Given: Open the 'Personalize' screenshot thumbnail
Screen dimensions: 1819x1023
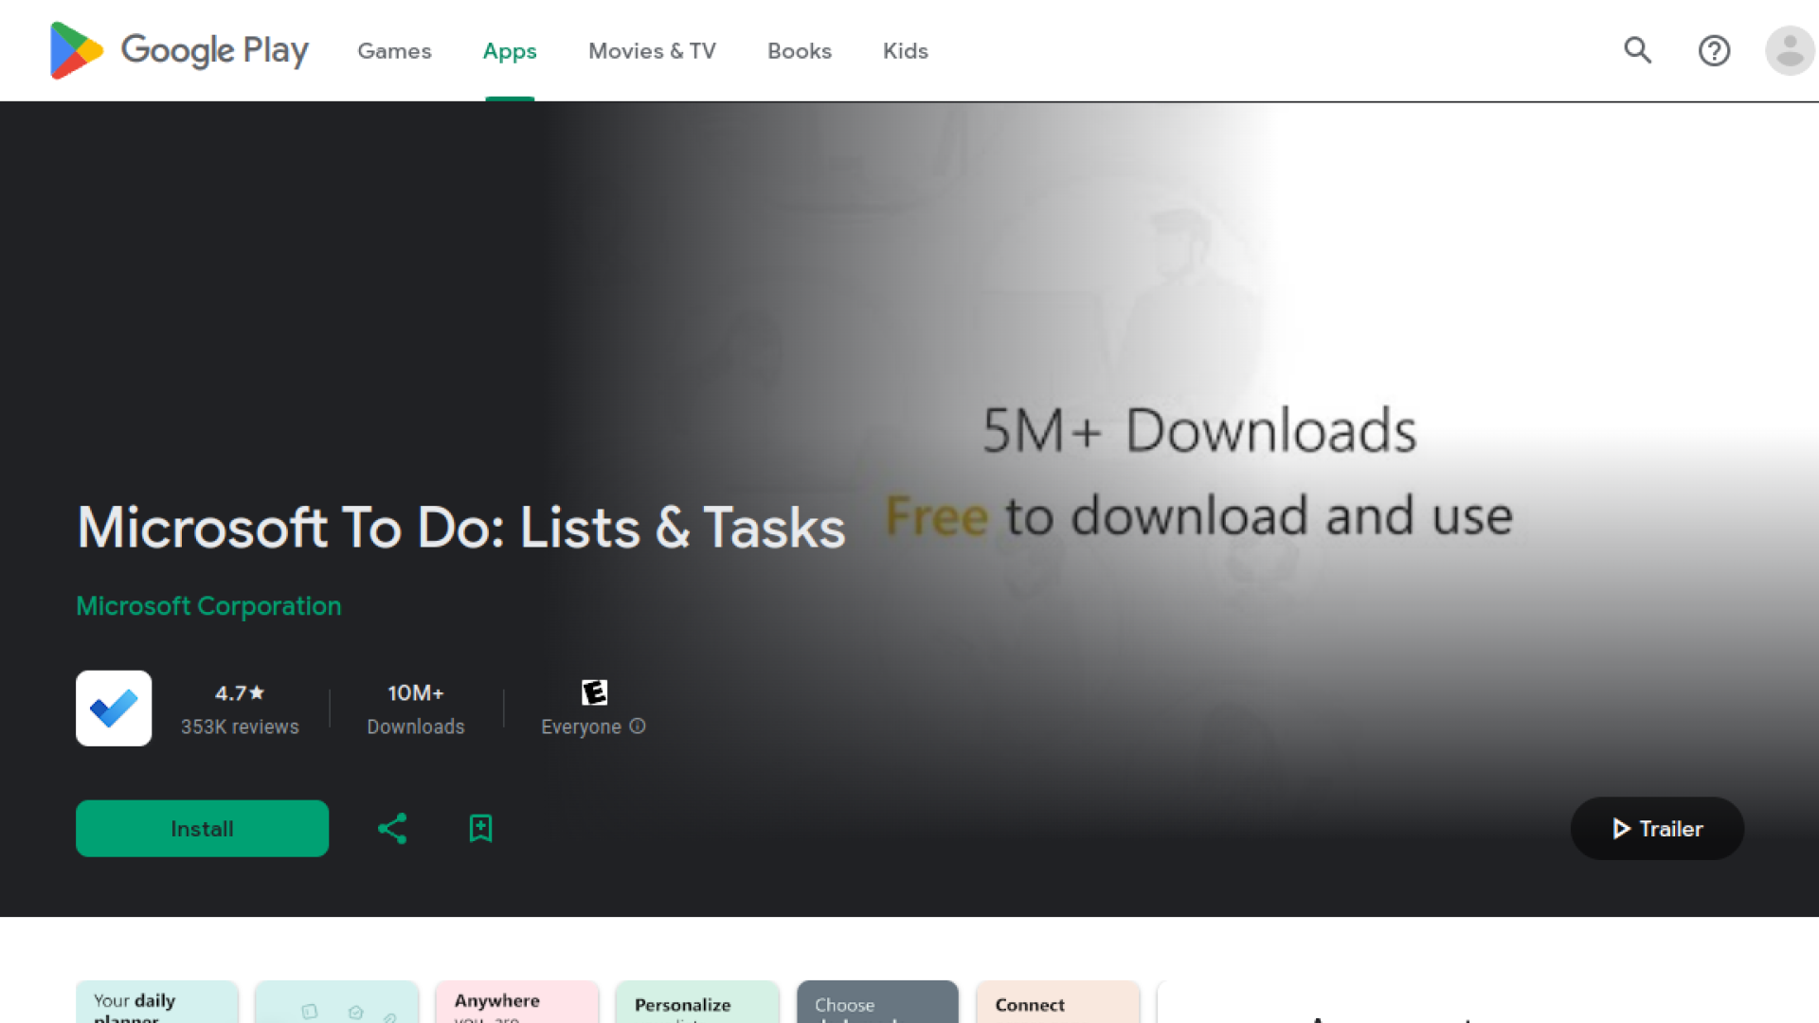Looking at the screenshot, I should coord(696,1002).
